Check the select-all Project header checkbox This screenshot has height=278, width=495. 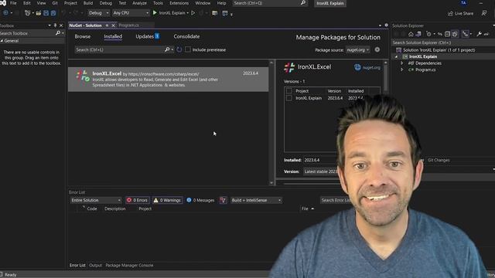288,91
